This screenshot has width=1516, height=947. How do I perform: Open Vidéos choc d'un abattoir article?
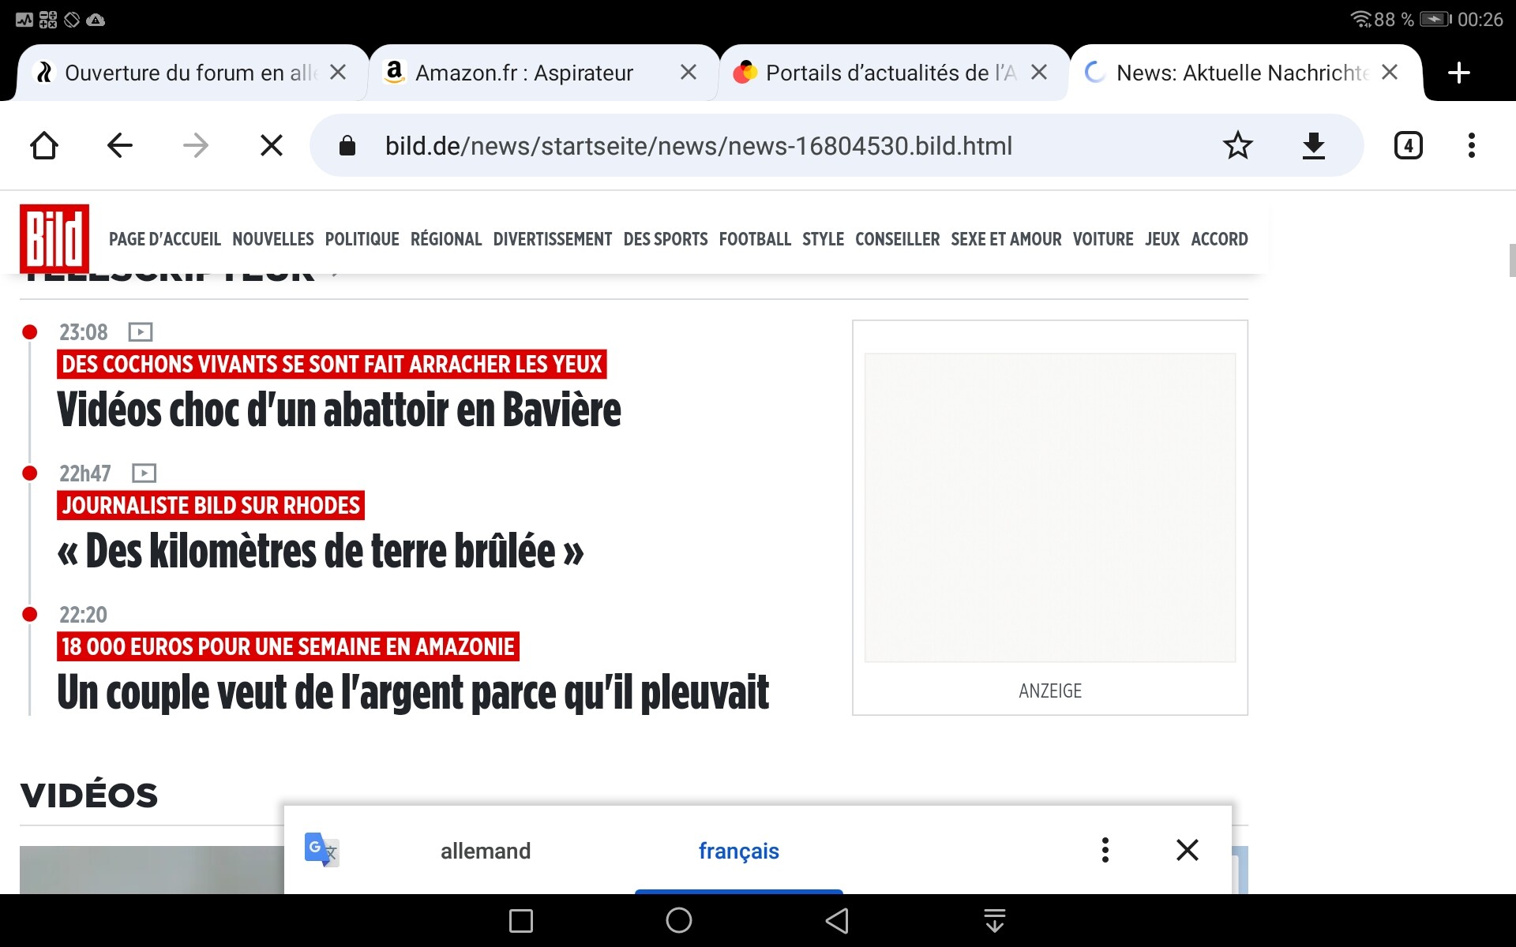click(339, 410)
